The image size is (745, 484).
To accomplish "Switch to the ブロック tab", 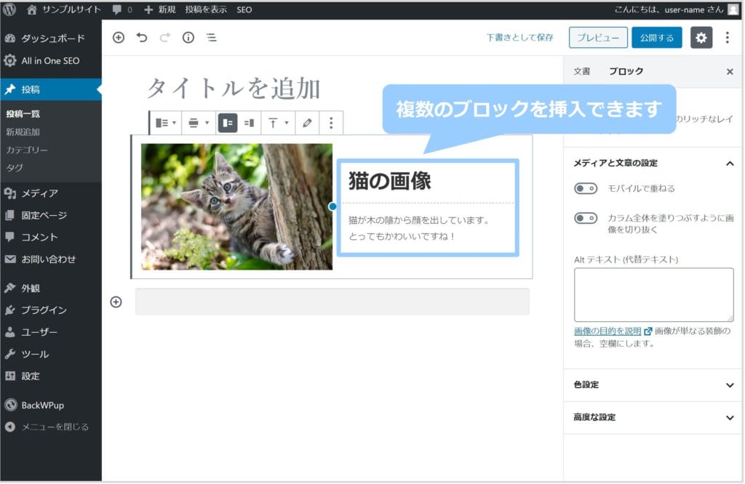I will [x=626, y=71].
